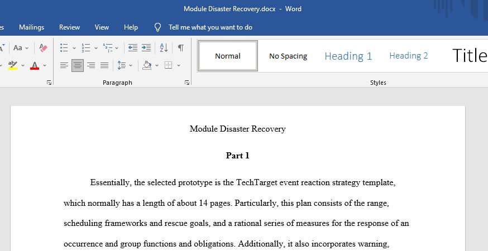Image resolution: width=488 pixels, height=251 pixels.
Task: Click the Tell me lightbulb icon
Action: point(158,27)
